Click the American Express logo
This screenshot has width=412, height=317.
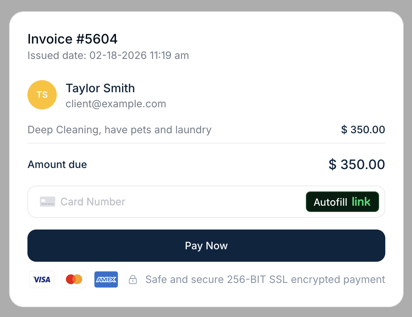[106, 280]
